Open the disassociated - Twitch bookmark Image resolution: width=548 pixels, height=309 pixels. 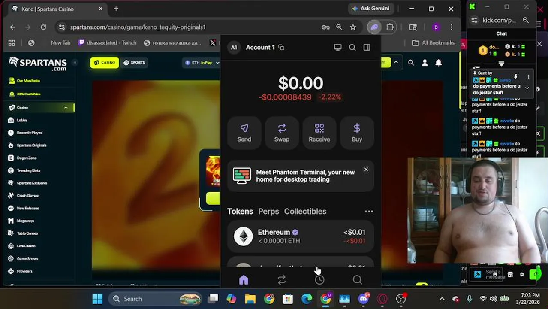[107, 43]
